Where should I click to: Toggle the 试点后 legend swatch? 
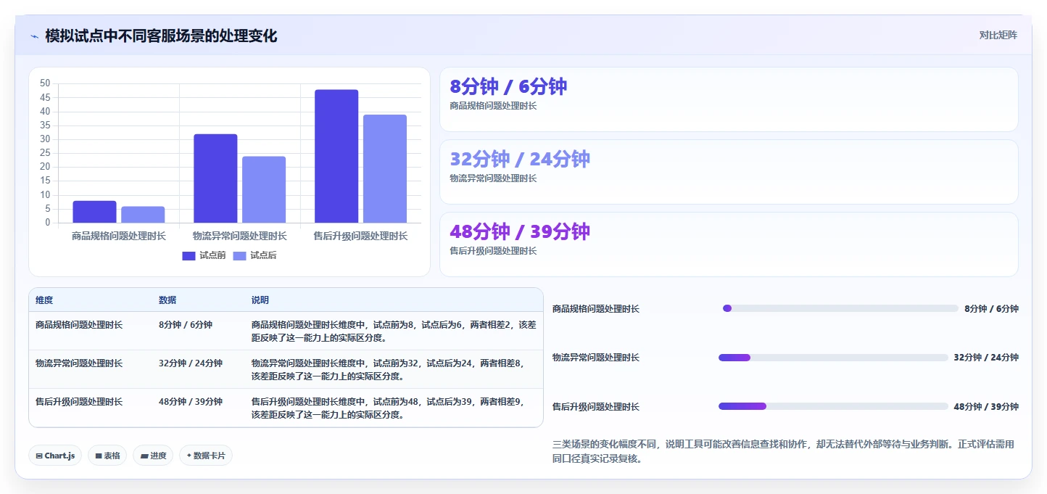[x=239, y=255]
